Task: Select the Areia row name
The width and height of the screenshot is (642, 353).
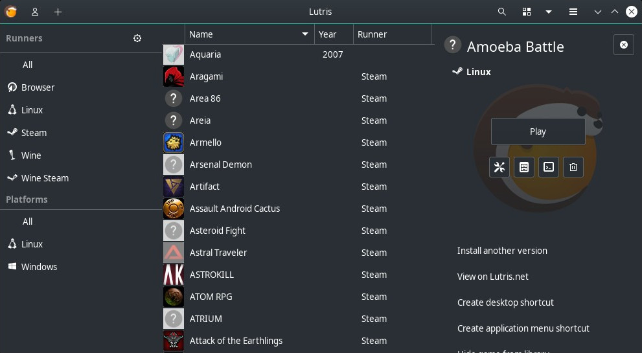Action: click(x=200, y=120)
